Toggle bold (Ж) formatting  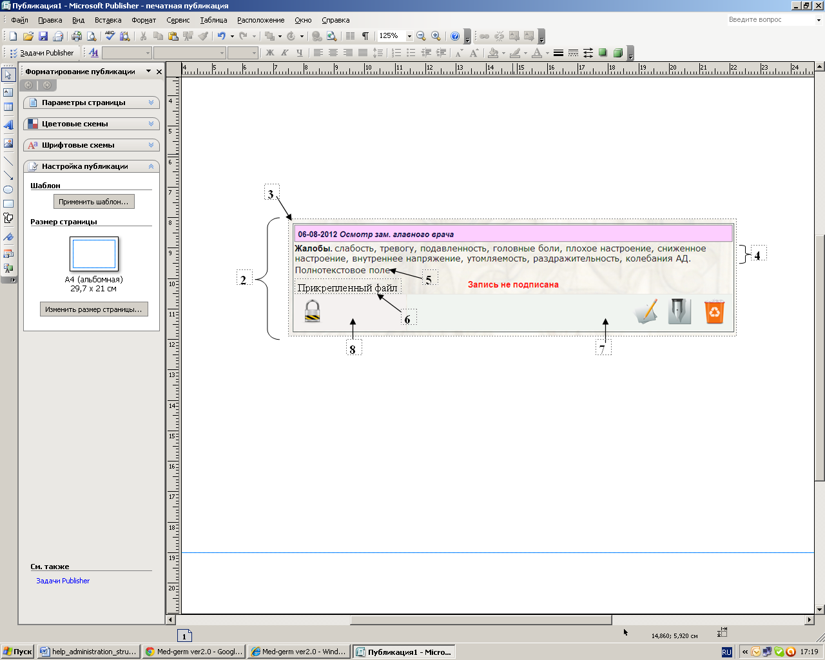pos(270,53)
